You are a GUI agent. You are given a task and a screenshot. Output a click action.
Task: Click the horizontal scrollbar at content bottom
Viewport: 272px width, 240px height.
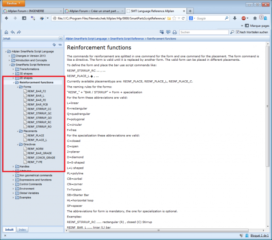point(159,231)
